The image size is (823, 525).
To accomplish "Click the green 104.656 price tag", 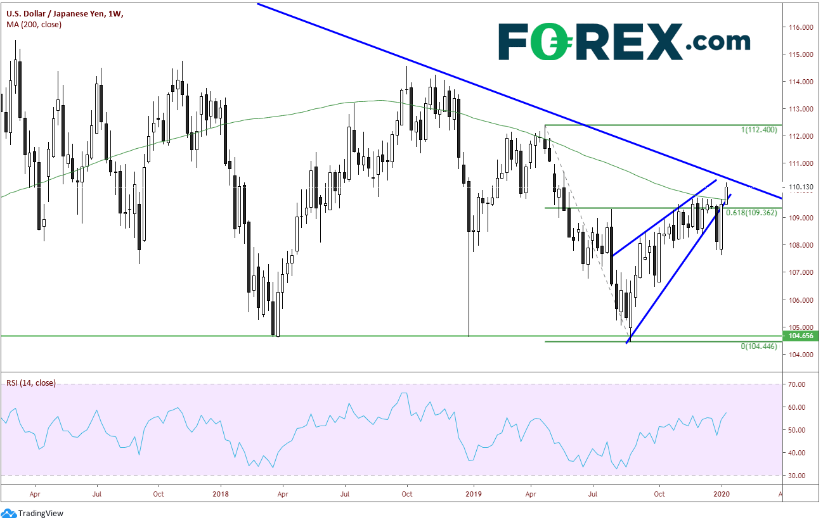I will coord(801,336).
